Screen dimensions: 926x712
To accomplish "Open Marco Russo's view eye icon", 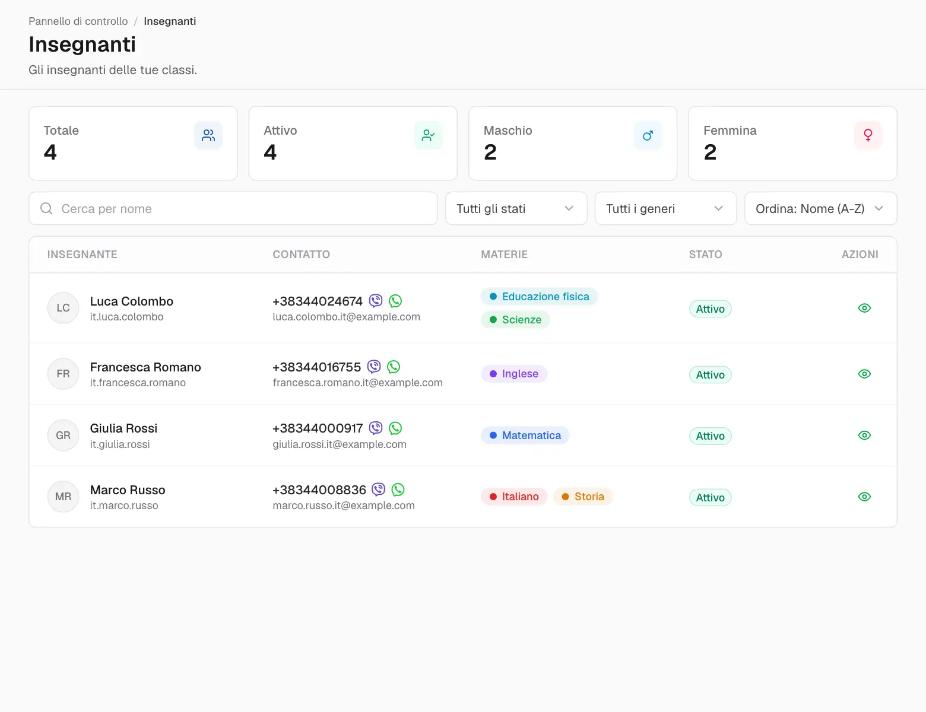I will coord(864,497).
